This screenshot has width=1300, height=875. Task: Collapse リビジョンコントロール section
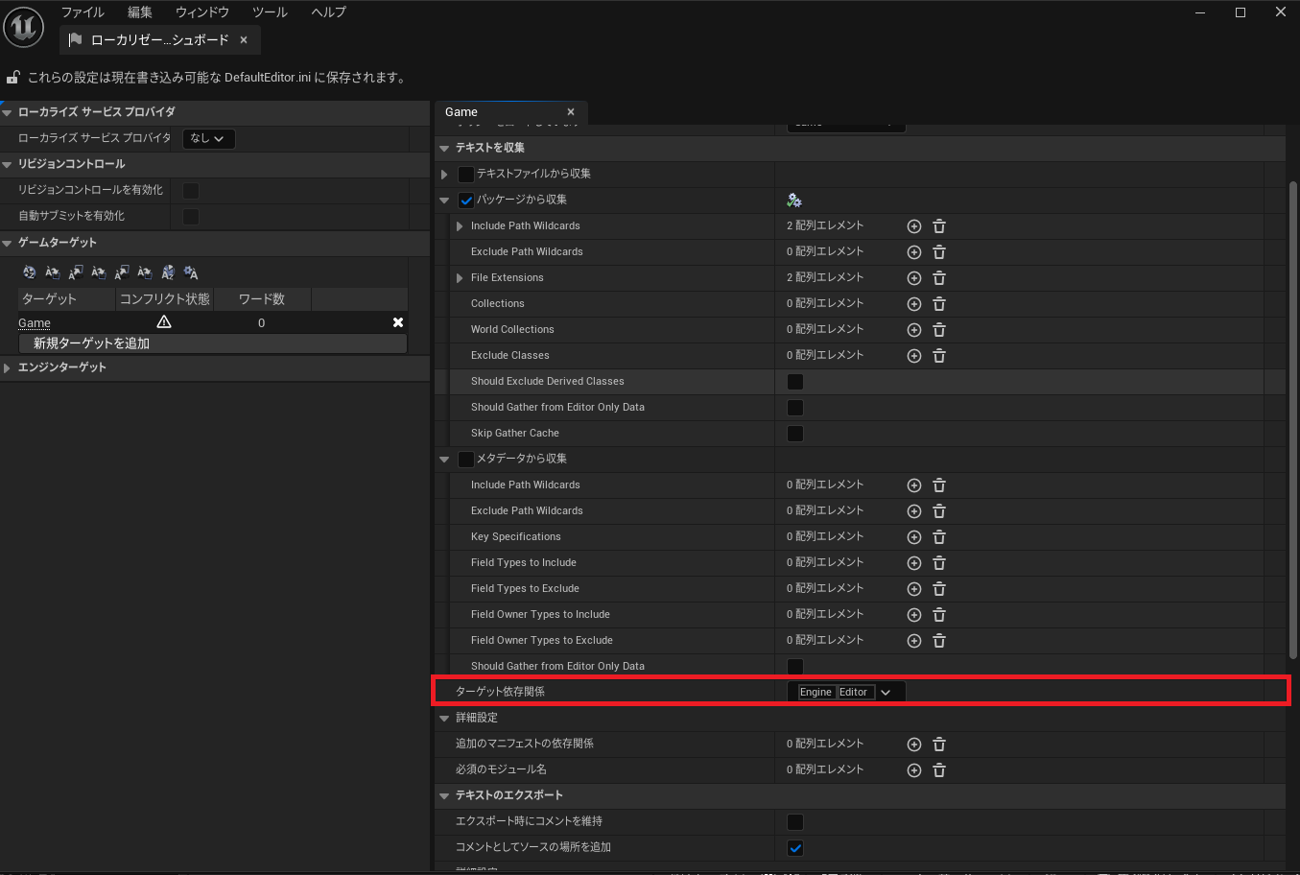point(7,165)
